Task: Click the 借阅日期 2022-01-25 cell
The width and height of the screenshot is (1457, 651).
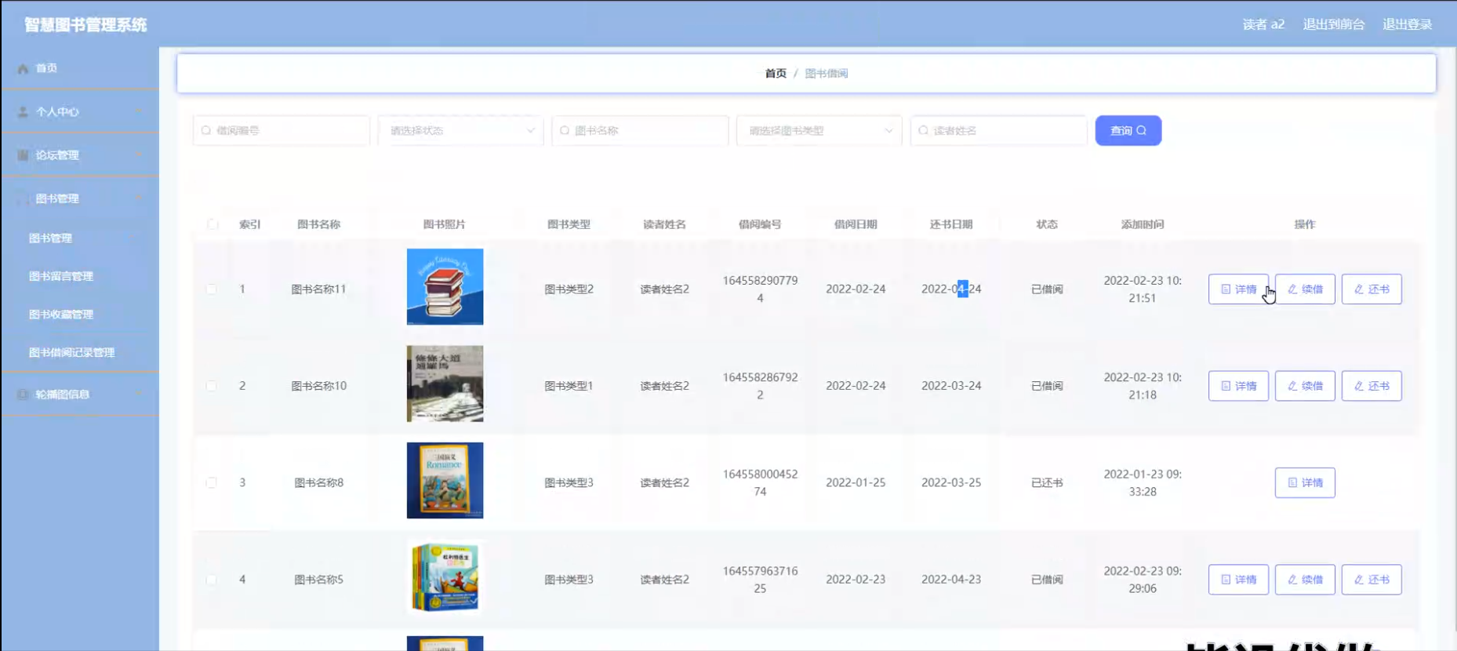Action: pyautogui.click(x=856, y=482)
